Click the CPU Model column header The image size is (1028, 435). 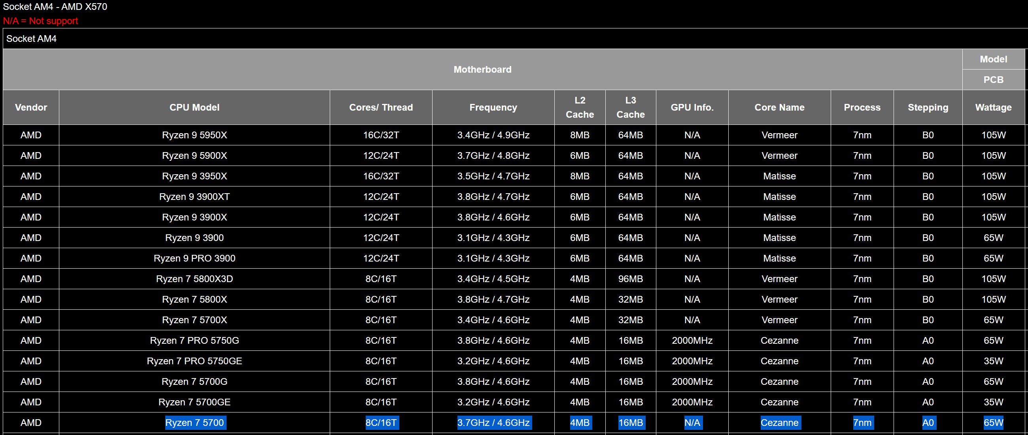coord(195,107)
